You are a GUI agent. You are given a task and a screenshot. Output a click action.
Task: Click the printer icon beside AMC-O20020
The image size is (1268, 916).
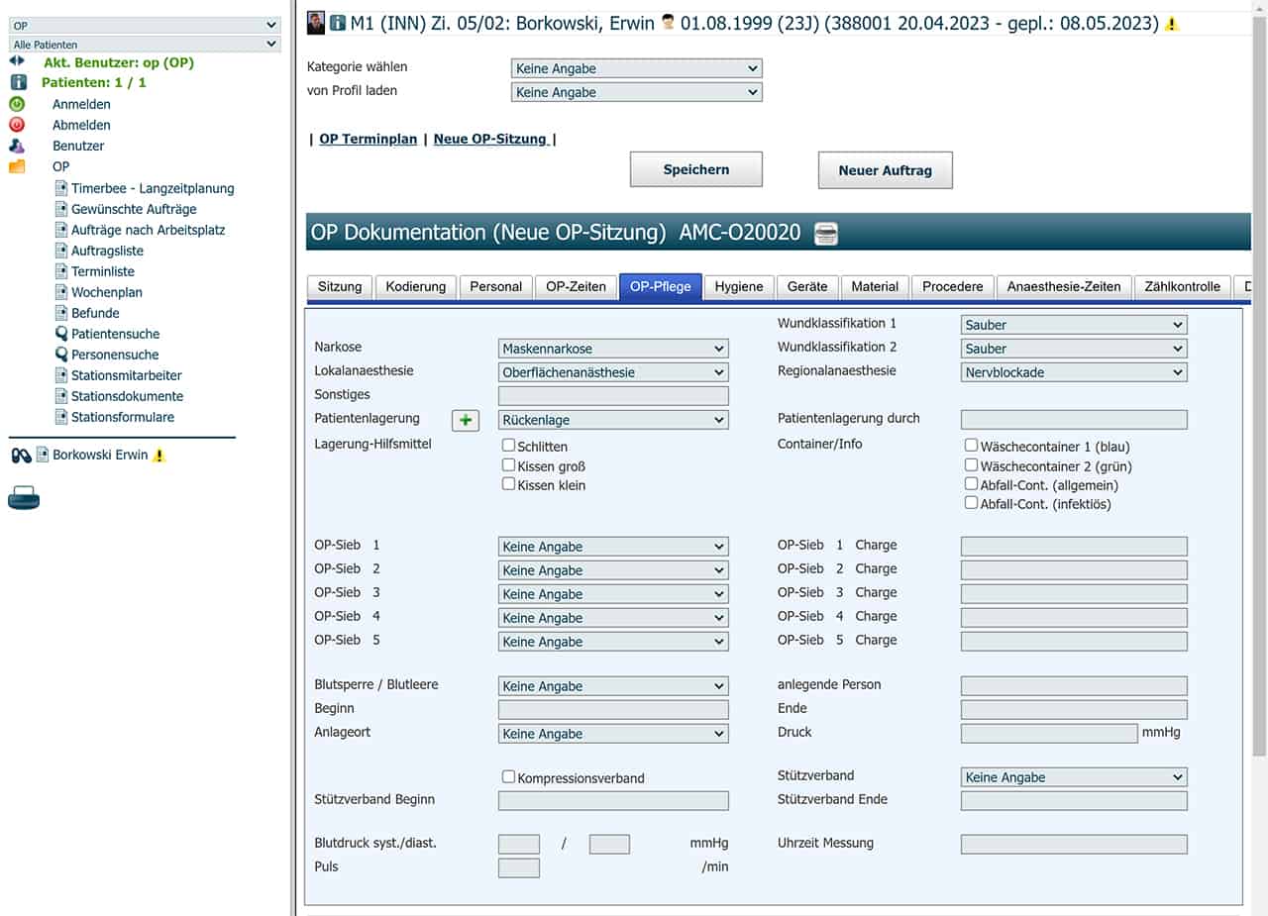[825, 234]
